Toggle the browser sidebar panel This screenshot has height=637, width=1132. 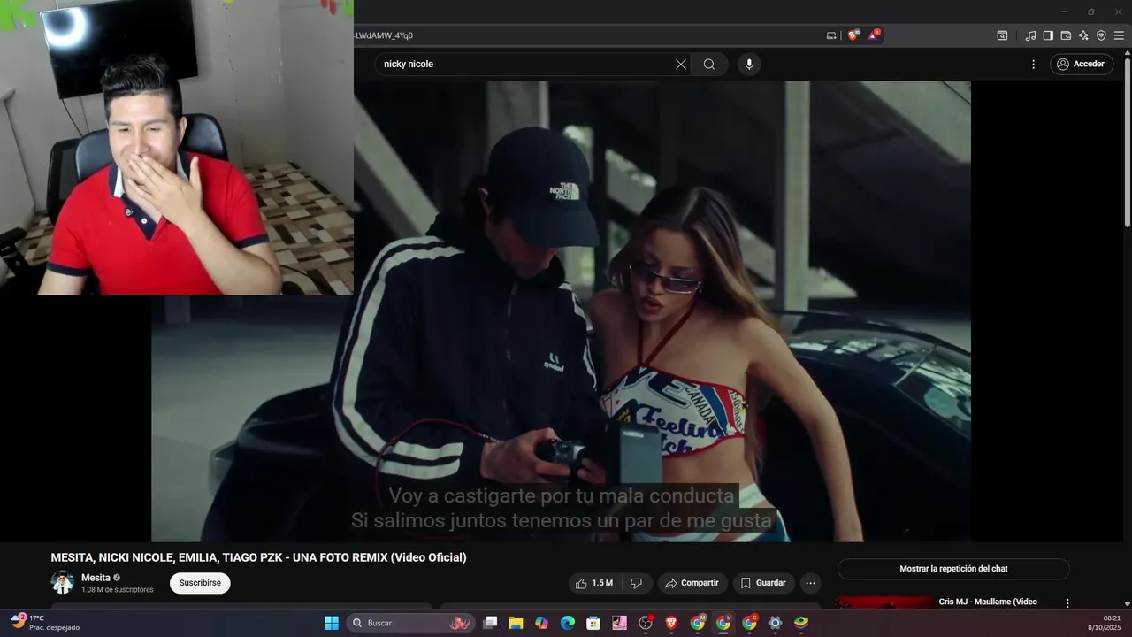(x=1048, y=35)
